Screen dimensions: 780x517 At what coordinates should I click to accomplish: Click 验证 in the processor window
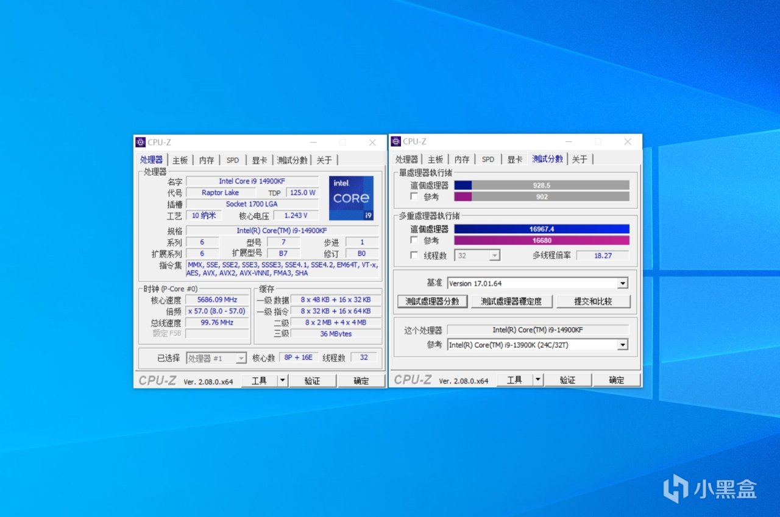click(312, 381)
